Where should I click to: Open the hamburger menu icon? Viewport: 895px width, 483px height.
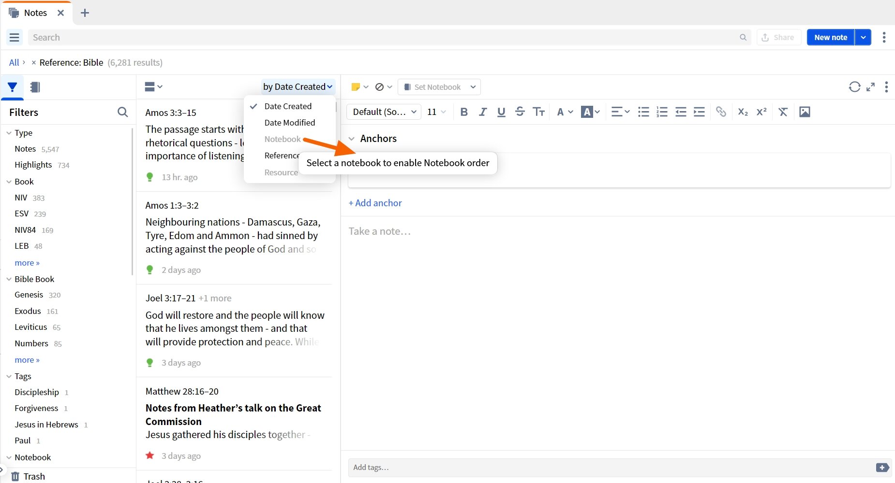point(15,37)
